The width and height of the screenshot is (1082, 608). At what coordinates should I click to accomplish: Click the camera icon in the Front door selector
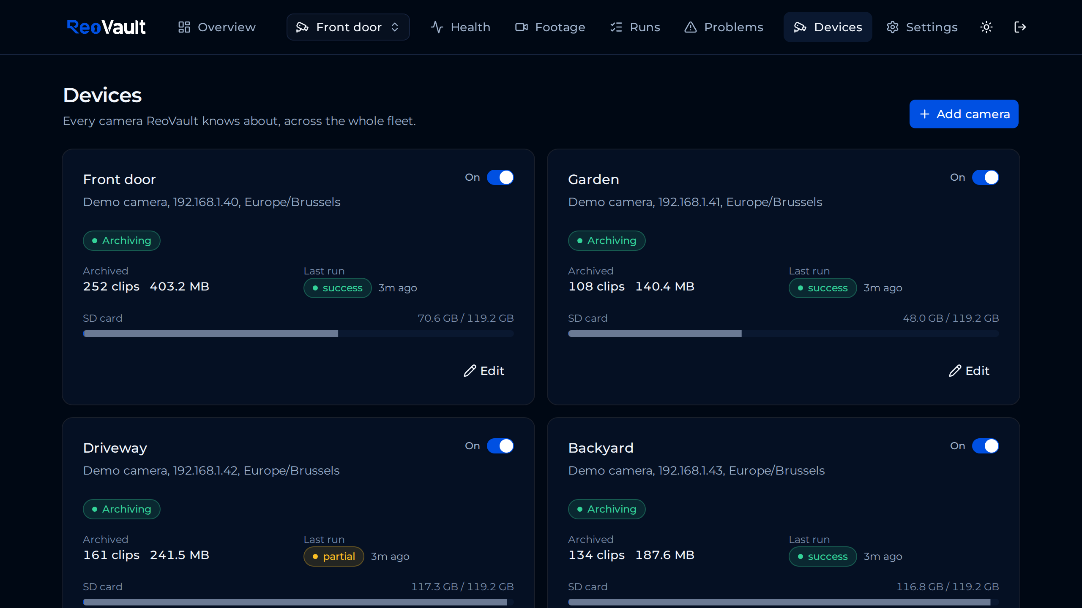click(302, 27)
